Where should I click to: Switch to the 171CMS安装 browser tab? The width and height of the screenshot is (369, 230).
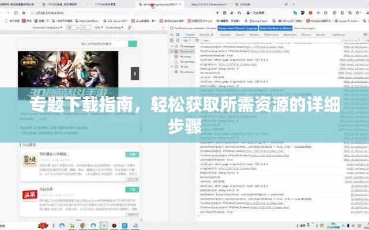[59, 4]
